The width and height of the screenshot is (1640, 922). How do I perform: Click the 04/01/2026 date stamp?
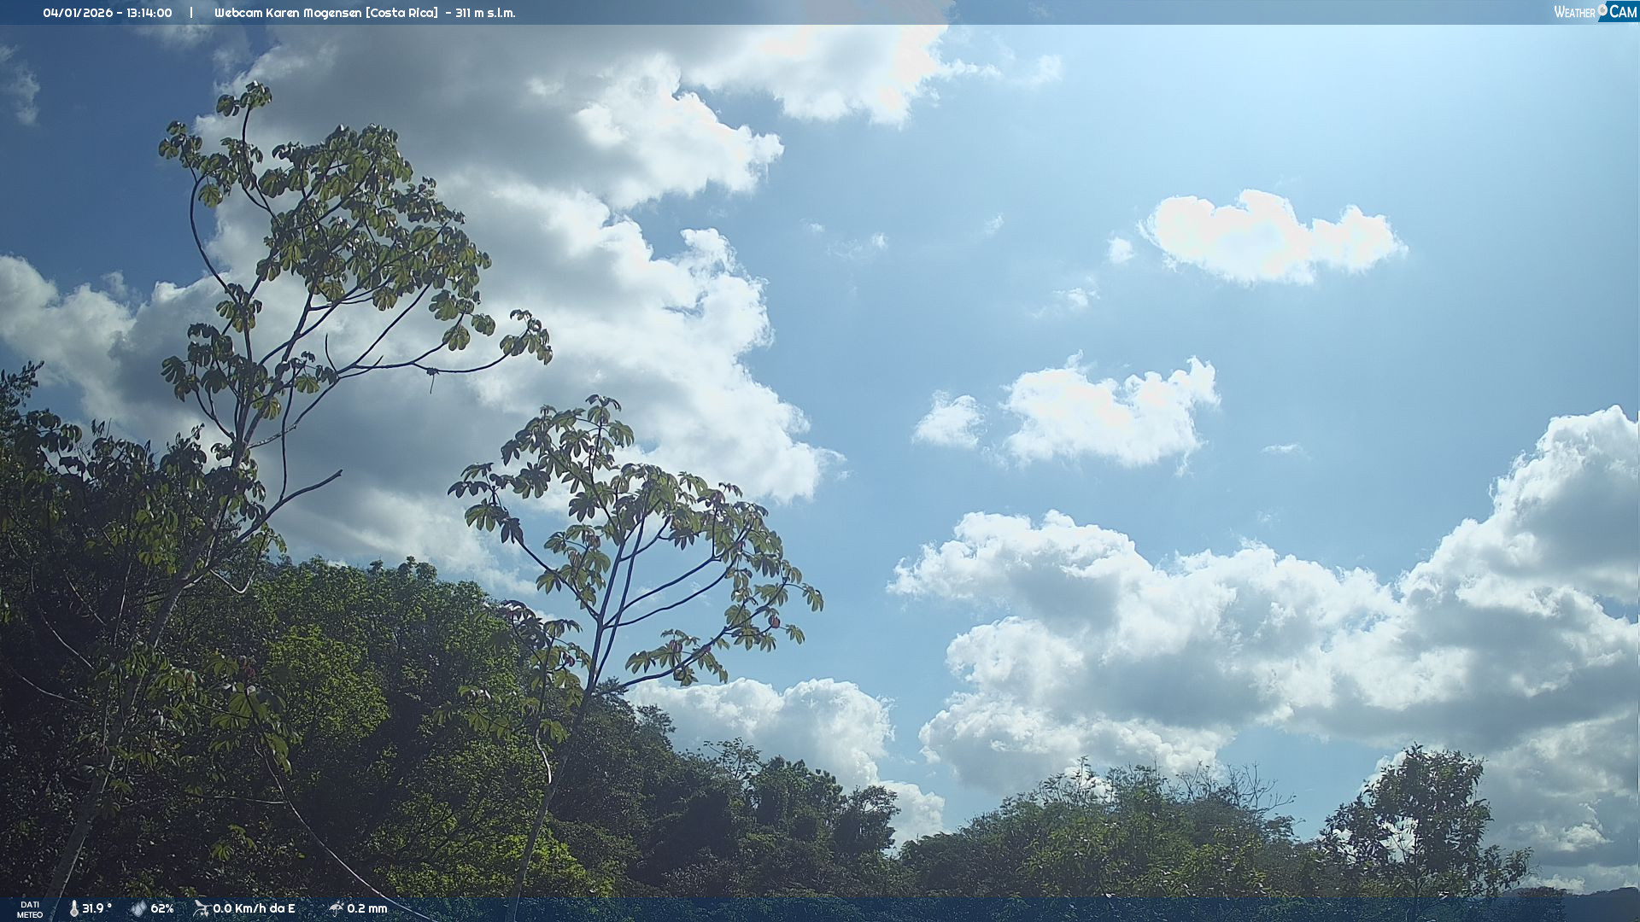click(x=78, y=13)
